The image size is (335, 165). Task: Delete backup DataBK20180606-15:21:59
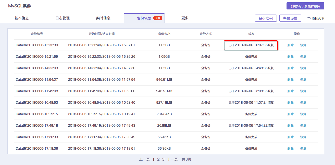(290, 57)
